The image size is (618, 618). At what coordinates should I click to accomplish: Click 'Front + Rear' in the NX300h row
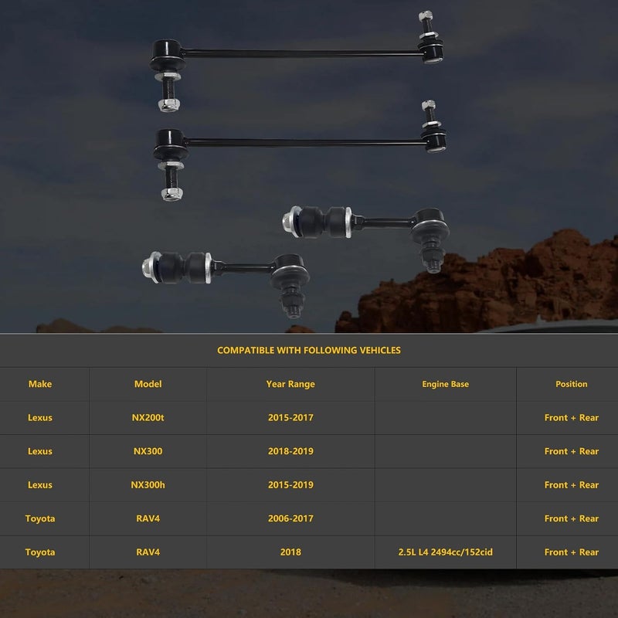click(571, 485)
